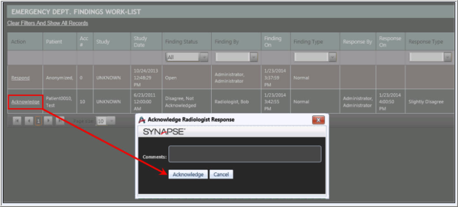
Task: Open the Finding By filter dropdown
Action: tap(236, 57)
